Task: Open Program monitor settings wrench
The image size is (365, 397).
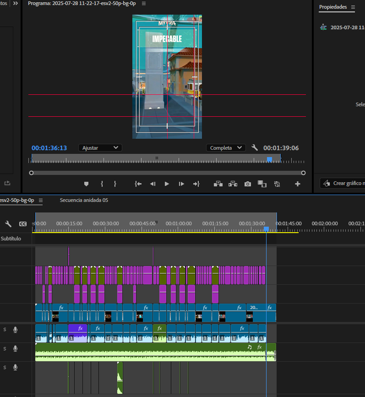Action: (x=255, y=147)
